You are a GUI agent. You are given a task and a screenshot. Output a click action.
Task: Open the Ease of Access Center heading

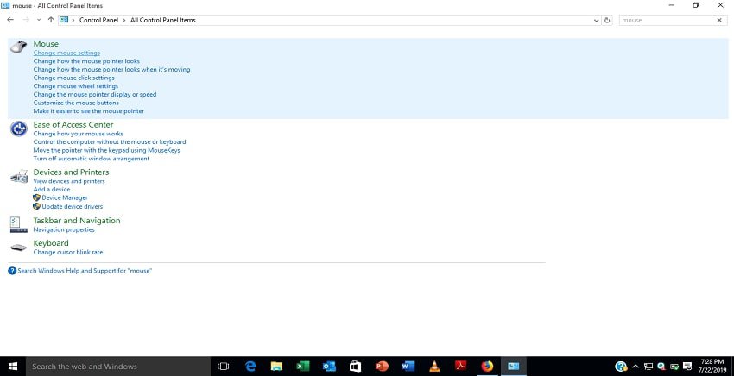[73, 125]
